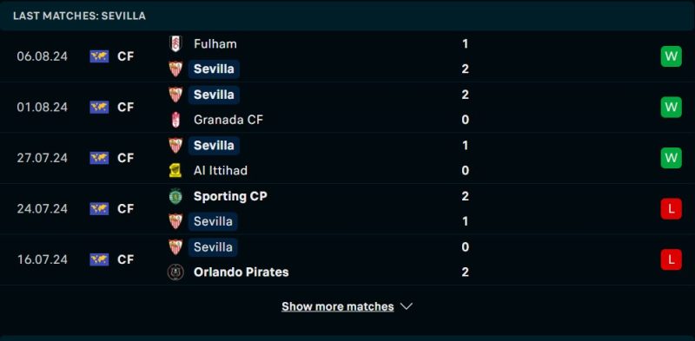Expand the chevron next to Show more matches

[x=407, y=306]
